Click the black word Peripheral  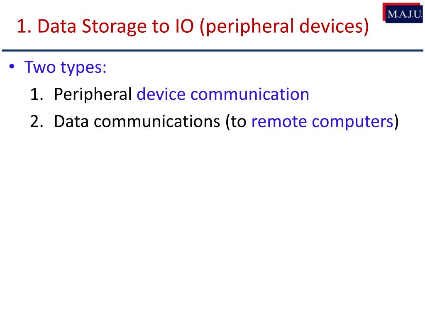click(x=93, y=95)
